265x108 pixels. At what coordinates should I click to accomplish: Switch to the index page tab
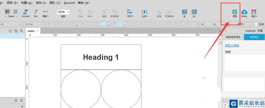(x=31, y=31)
